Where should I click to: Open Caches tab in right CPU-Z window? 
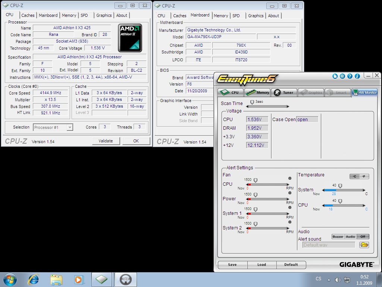180,16
